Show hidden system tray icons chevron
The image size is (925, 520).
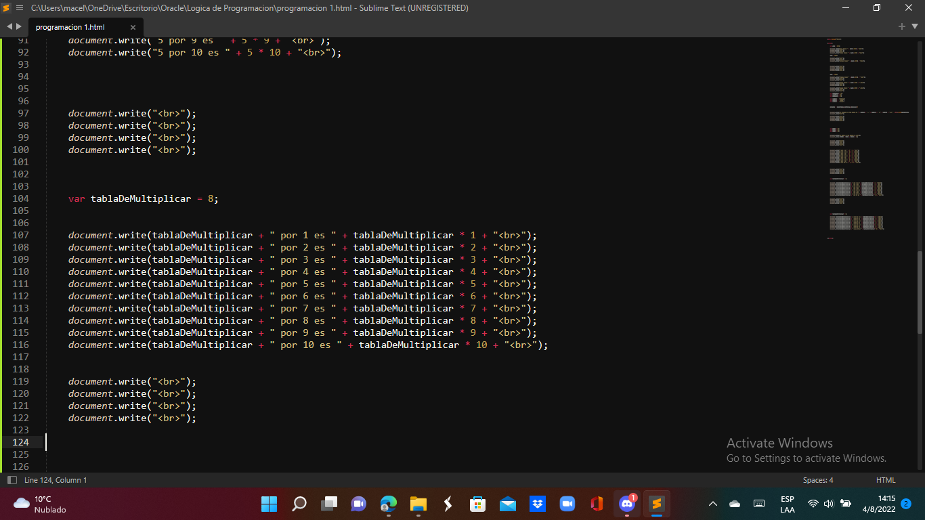(x=713, y=504)
